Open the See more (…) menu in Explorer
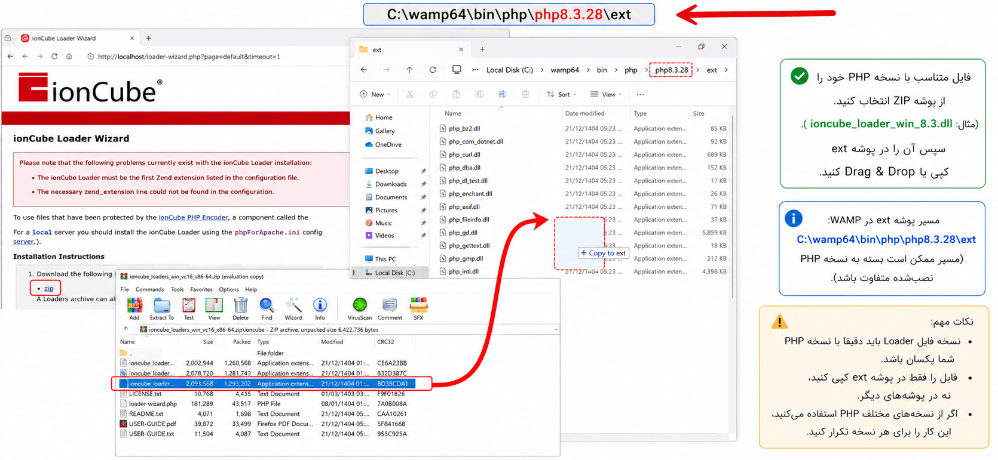 pos(640,94)
